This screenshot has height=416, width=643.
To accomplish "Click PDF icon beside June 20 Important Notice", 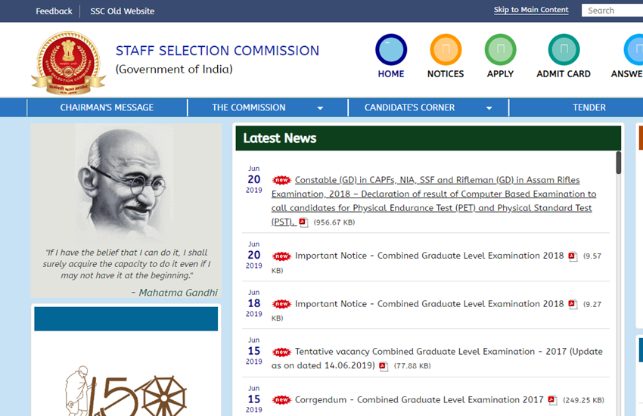I will (573, 256).
